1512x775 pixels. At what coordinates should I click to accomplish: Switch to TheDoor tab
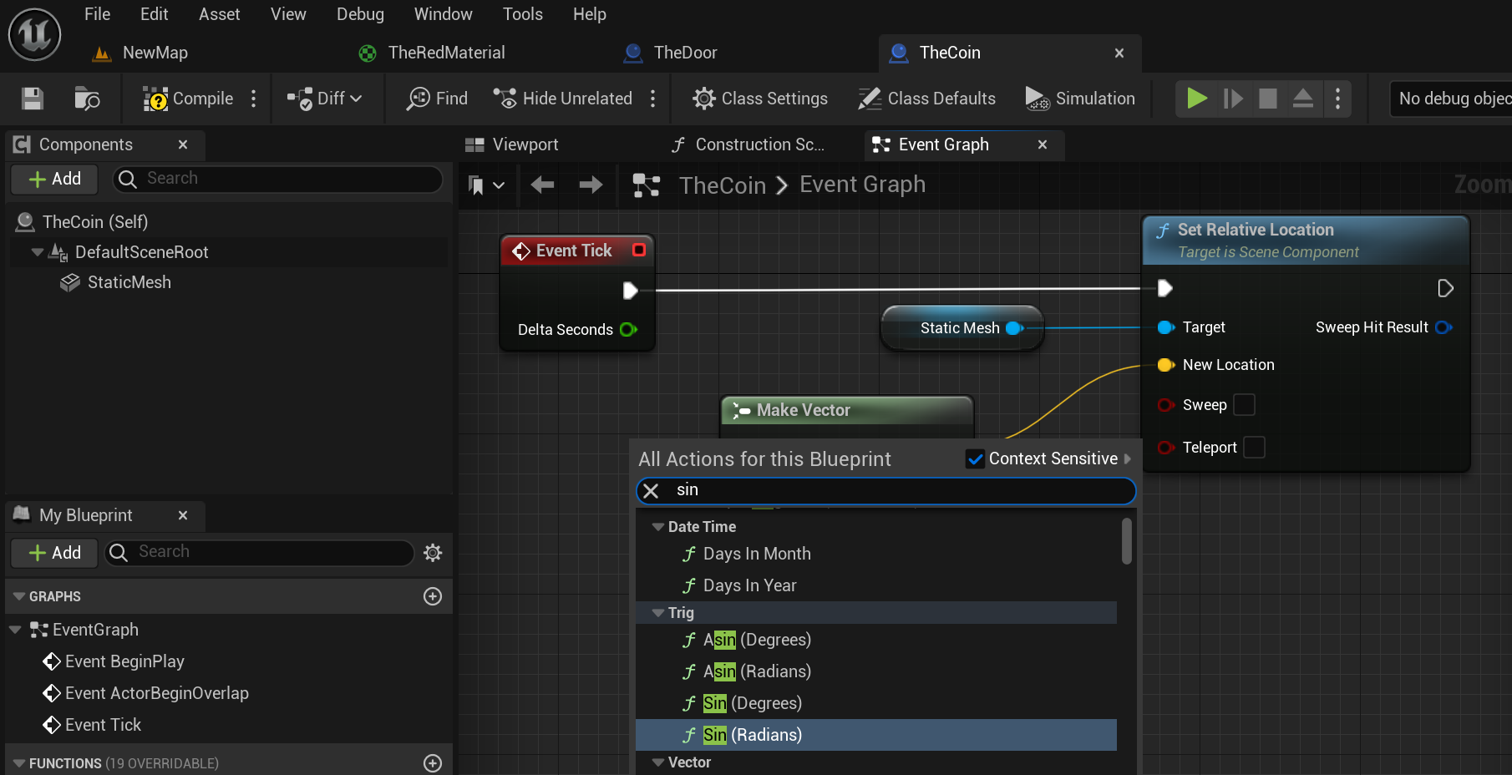pos(671,53)
